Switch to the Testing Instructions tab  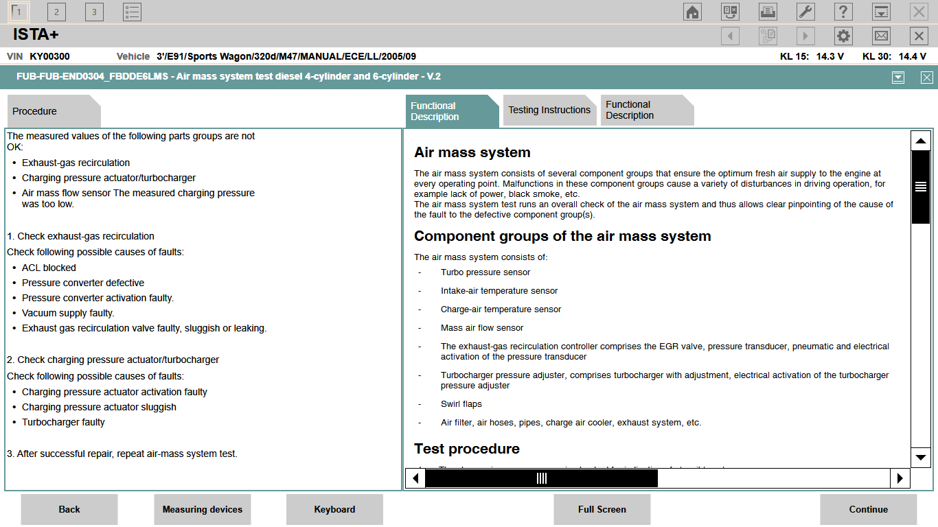tap(549, 110)
